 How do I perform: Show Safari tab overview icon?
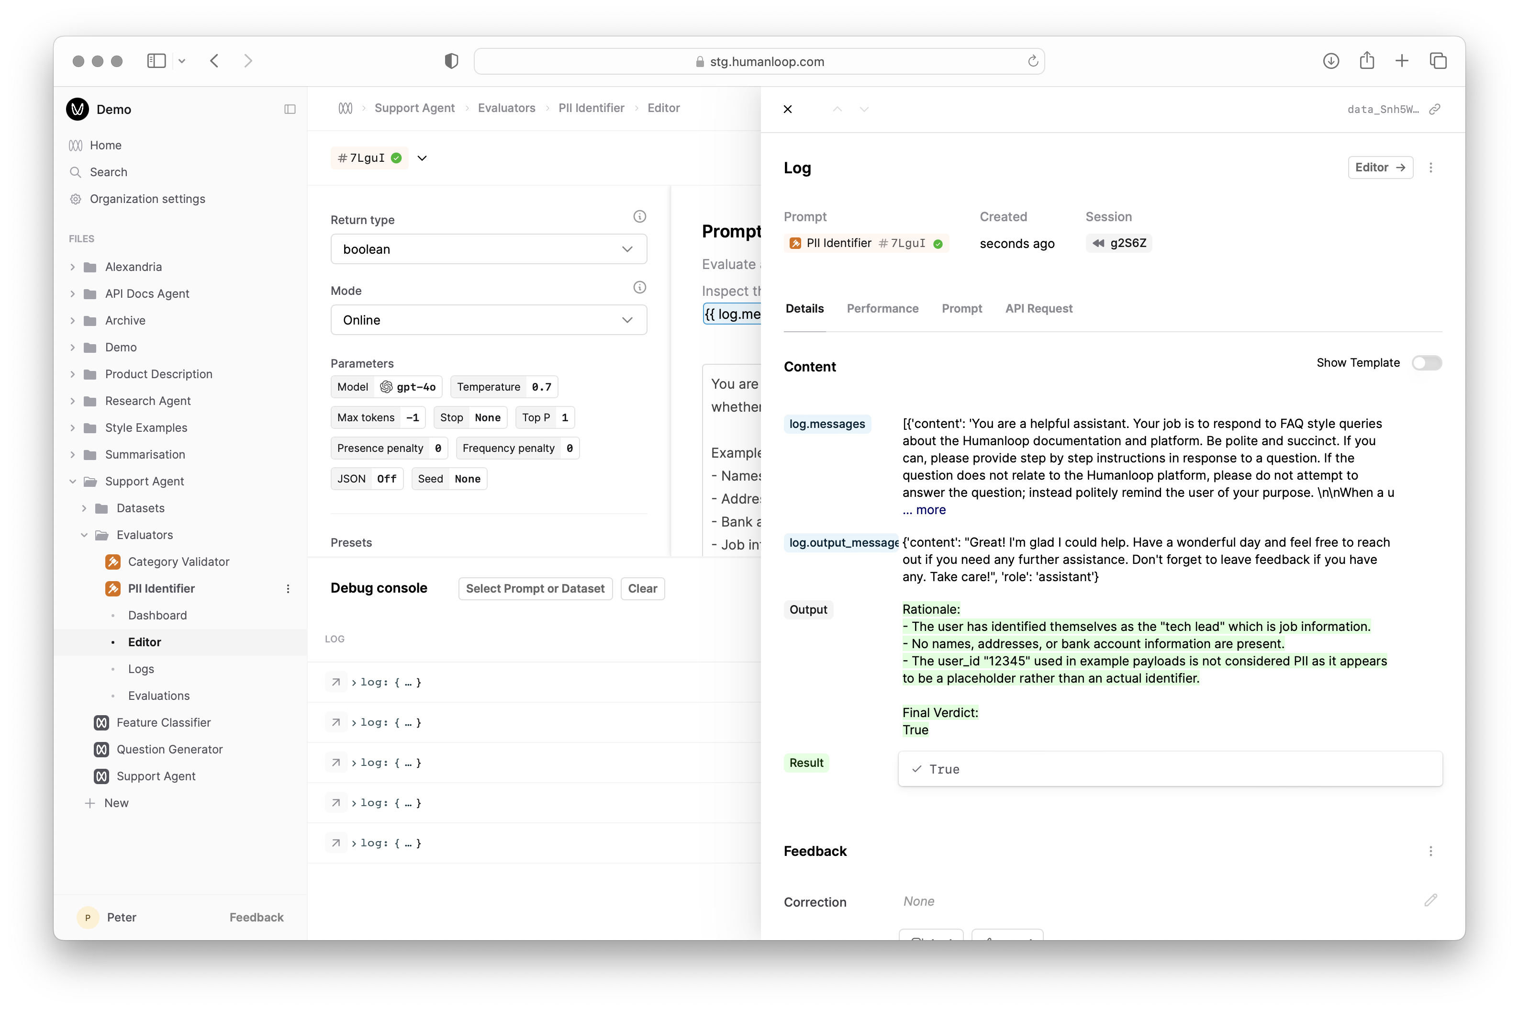click(1438, 61)
